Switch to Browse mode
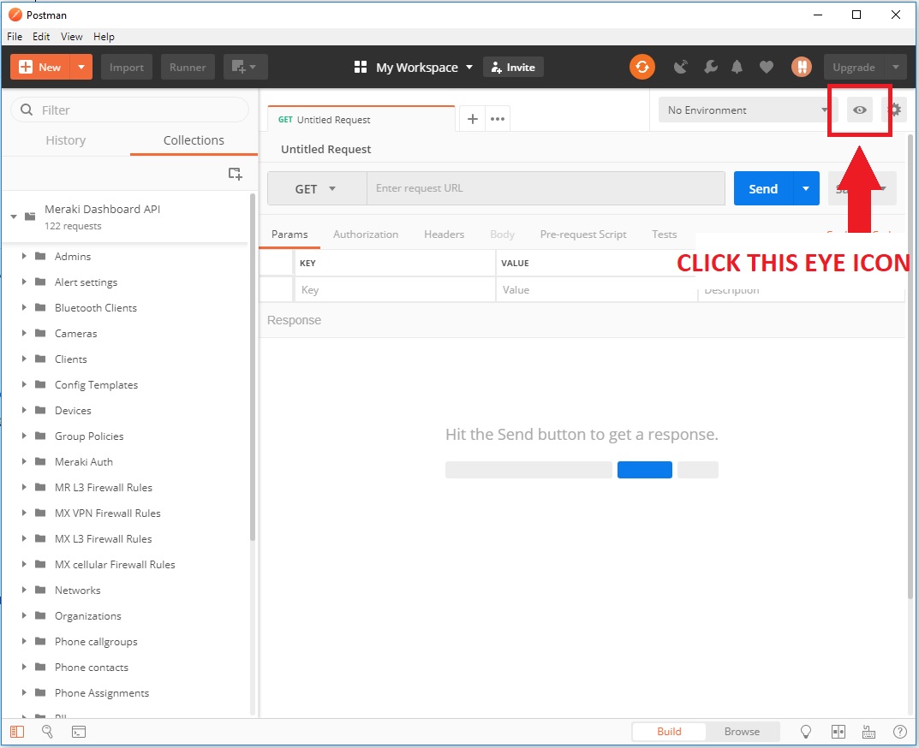This screenshot has height=748, width=919. click(742, 732)
